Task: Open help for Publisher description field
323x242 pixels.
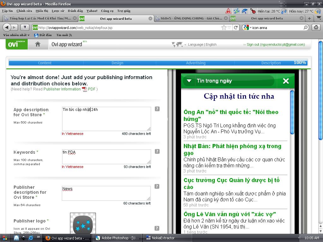Action: click(x=157, y=186)
